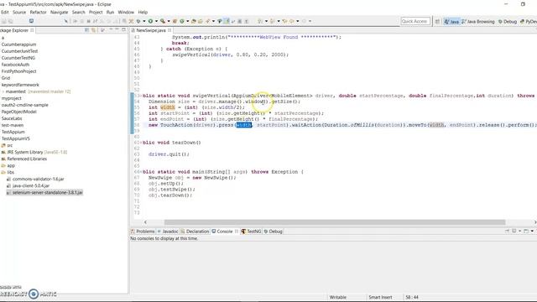Close the Package Explorer view tab
537x302 pixels.
point(32,30)
